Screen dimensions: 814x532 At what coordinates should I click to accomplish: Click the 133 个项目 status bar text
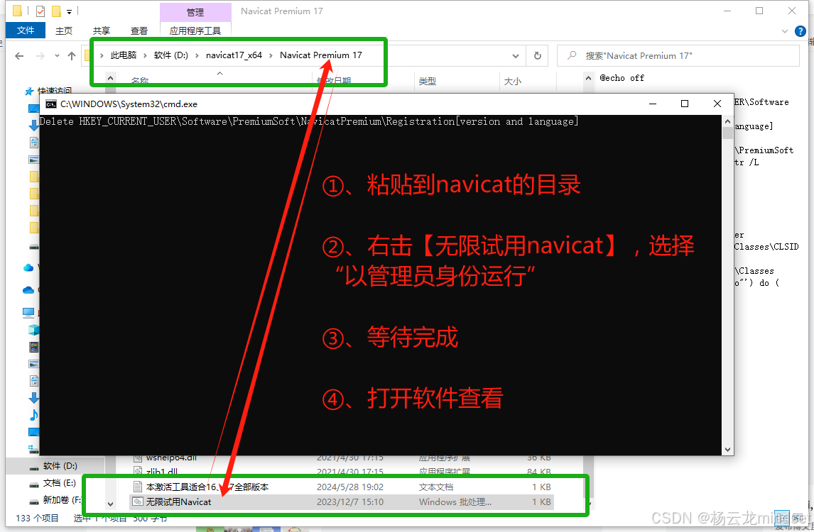tap(38, 518)
